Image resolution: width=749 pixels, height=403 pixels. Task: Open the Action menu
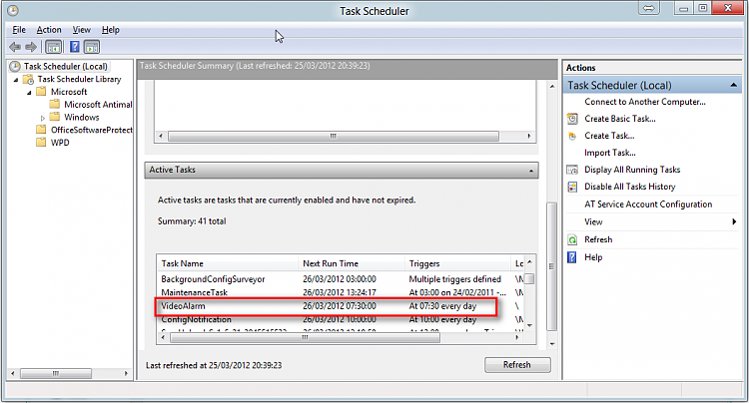coord(49,30)
